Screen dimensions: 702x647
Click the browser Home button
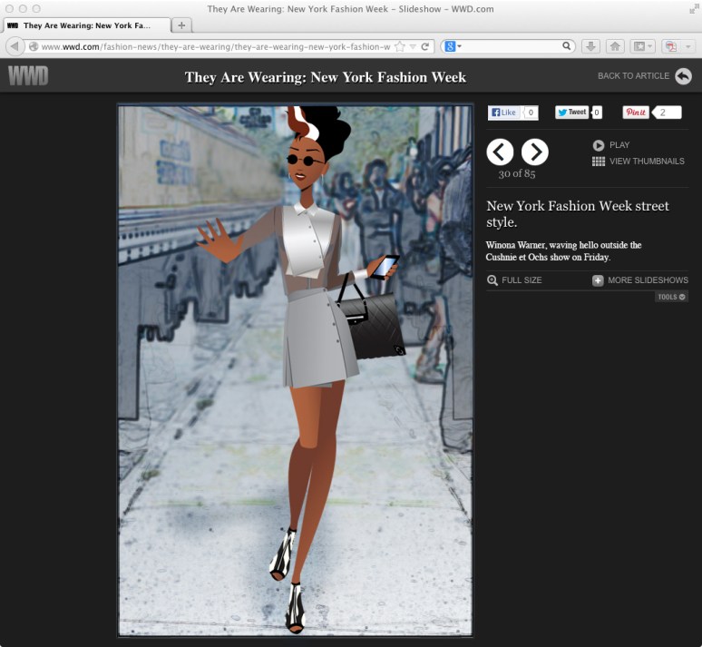pos(615,46)
